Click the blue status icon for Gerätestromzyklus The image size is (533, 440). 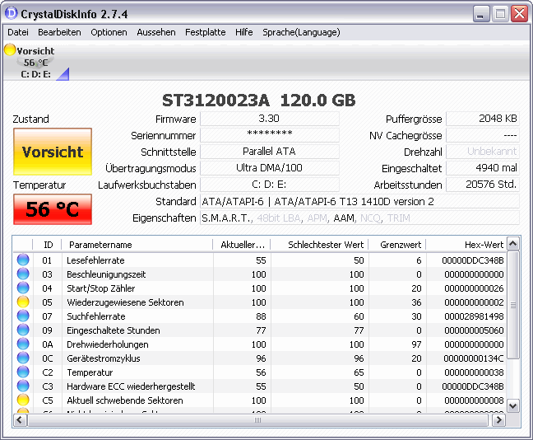coord(23,358)
